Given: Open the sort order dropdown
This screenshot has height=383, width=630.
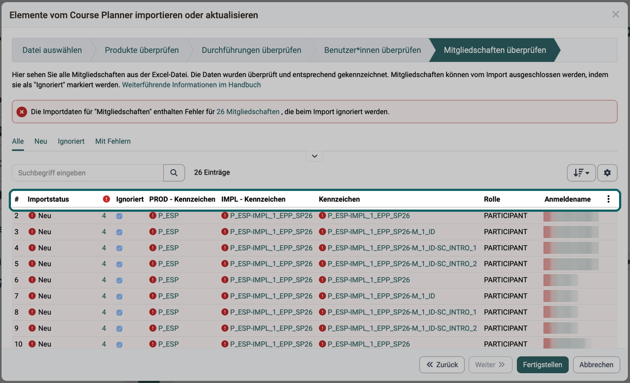Looking at the screenshot, I should [x=581, y=173].
